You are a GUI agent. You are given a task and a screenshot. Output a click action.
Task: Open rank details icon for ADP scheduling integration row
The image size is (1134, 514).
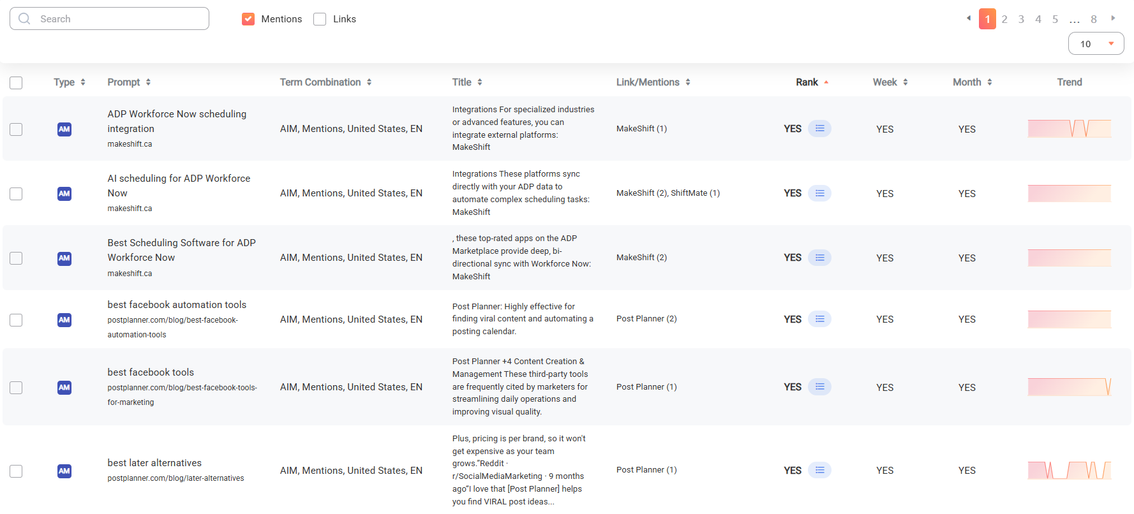(820, 129)
